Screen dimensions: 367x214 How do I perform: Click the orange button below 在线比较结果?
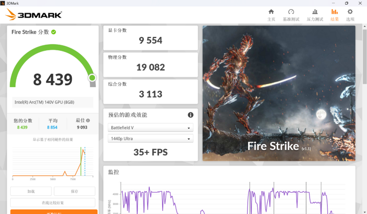click(x=54, y=212)
